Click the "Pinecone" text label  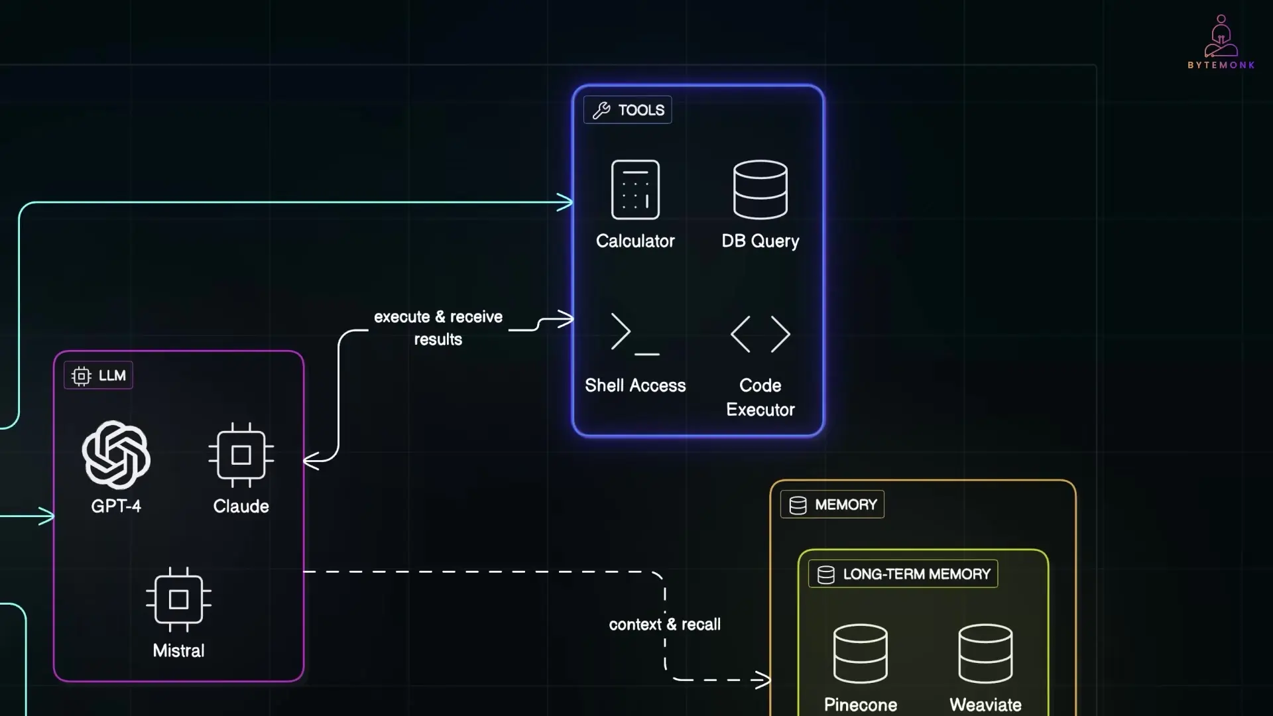tap(861, 705)
